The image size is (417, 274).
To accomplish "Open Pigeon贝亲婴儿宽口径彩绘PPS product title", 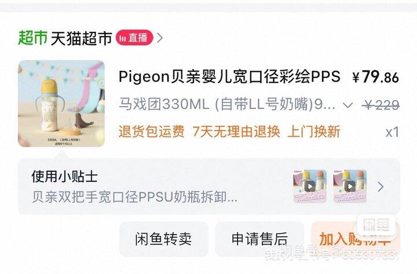I will click(229, 76).
